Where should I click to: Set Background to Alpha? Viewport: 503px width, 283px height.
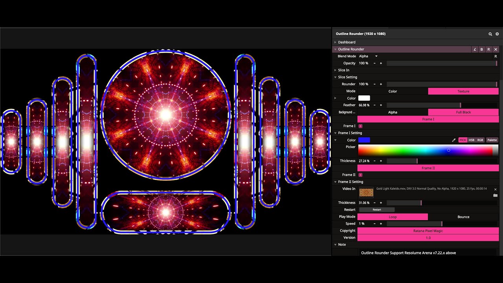(393, 112)
